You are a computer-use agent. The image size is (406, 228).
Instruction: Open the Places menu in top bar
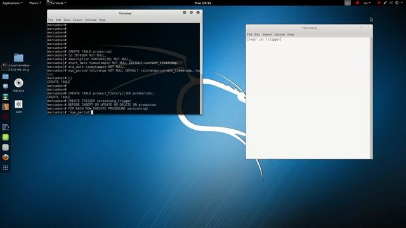pyautogui.click(x=35, y=3)
